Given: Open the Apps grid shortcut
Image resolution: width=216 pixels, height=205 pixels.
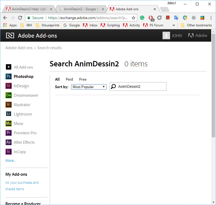Looking at the screenshot, I should (x=10, y=25).
